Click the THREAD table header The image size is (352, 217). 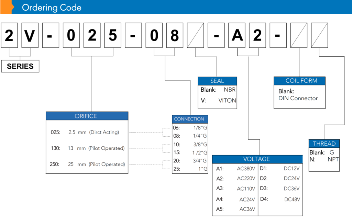(x=324, y=144)
